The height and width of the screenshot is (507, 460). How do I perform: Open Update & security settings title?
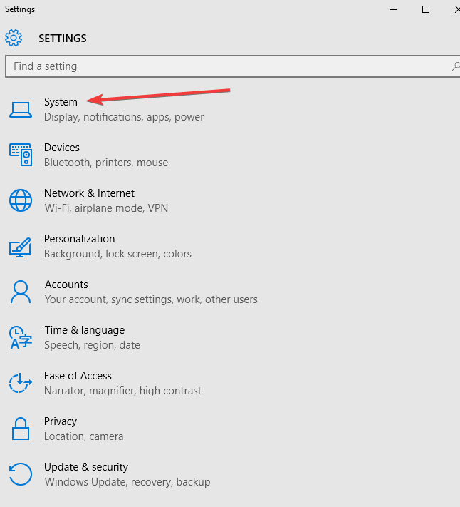86,467
